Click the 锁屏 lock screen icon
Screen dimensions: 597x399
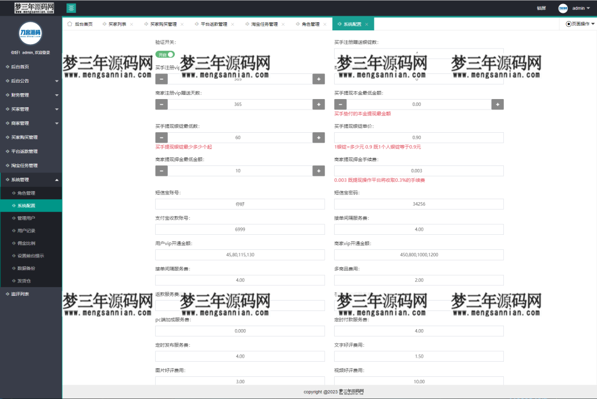click(541, 8)
